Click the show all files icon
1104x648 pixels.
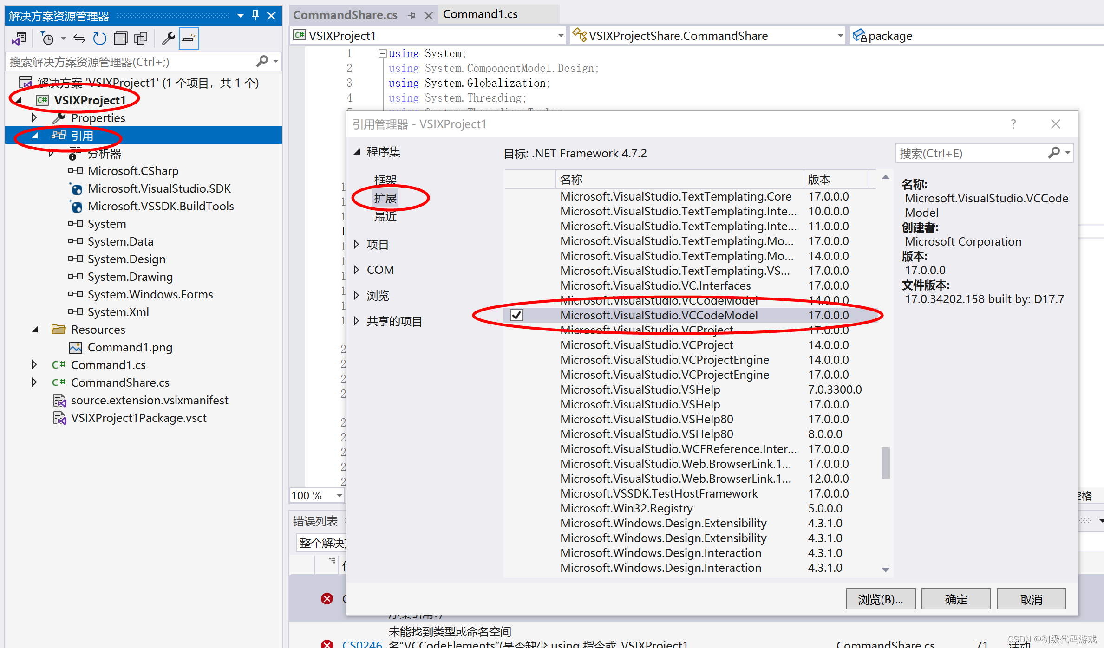pos(141,39)
